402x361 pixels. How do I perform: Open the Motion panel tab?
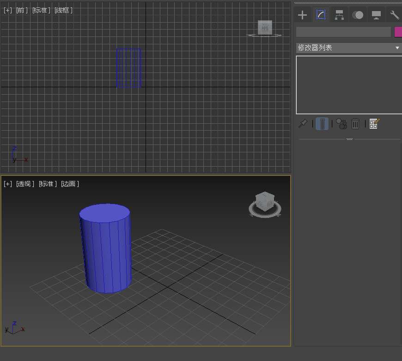[358, 15]
